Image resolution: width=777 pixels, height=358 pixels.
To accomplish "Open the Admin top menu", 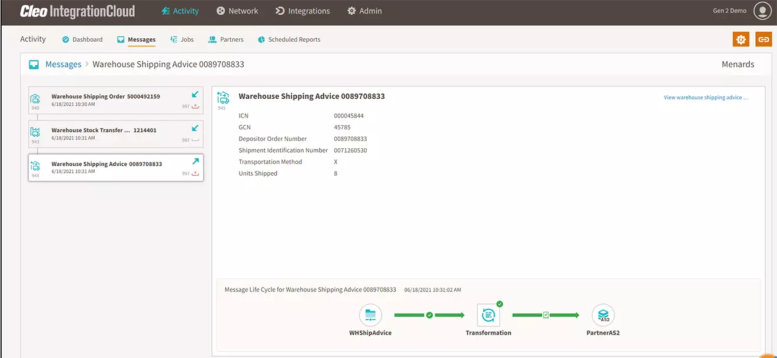I will [x=364, y=11].
